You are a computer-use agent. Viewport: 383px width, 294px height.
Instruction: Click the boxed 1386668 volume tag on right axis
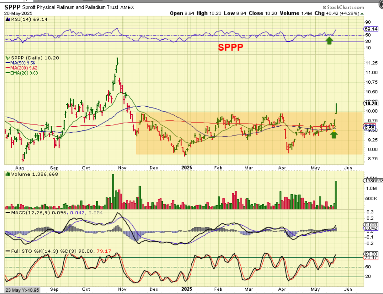373,181
